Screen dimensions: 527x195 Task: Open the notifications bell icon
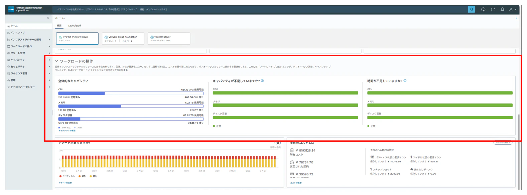pos(502,9)
